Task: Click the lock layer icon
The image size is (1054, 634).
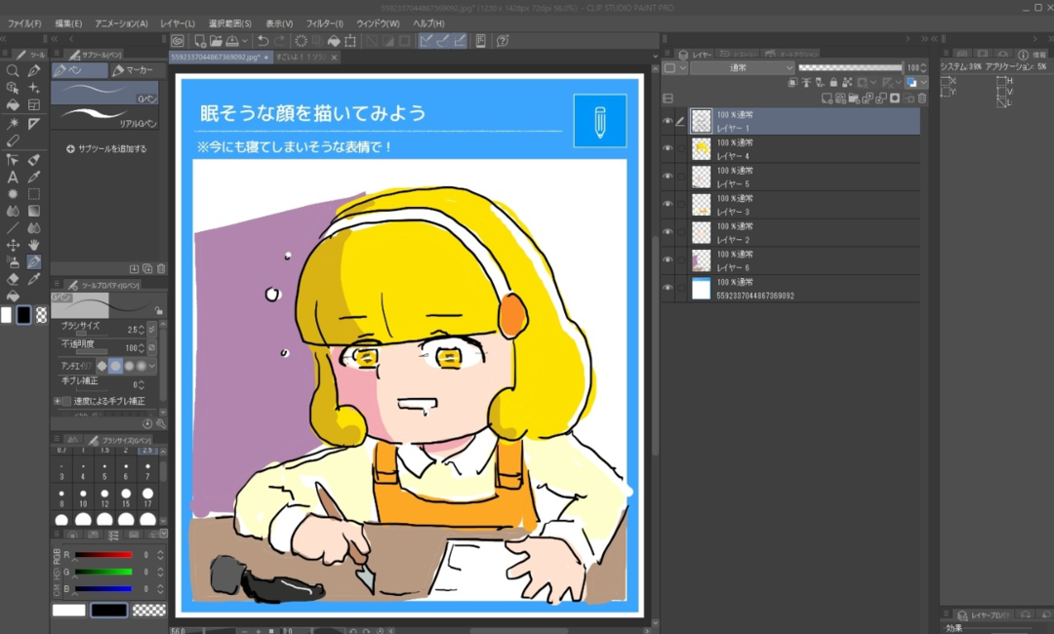Action: tap(831, 83)
